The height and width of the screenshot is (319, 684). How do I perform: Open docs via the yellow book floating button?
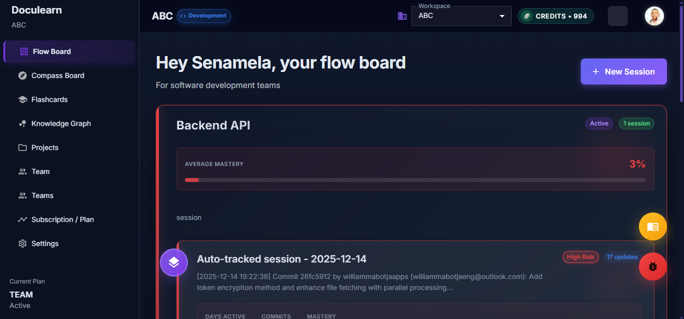652,226
